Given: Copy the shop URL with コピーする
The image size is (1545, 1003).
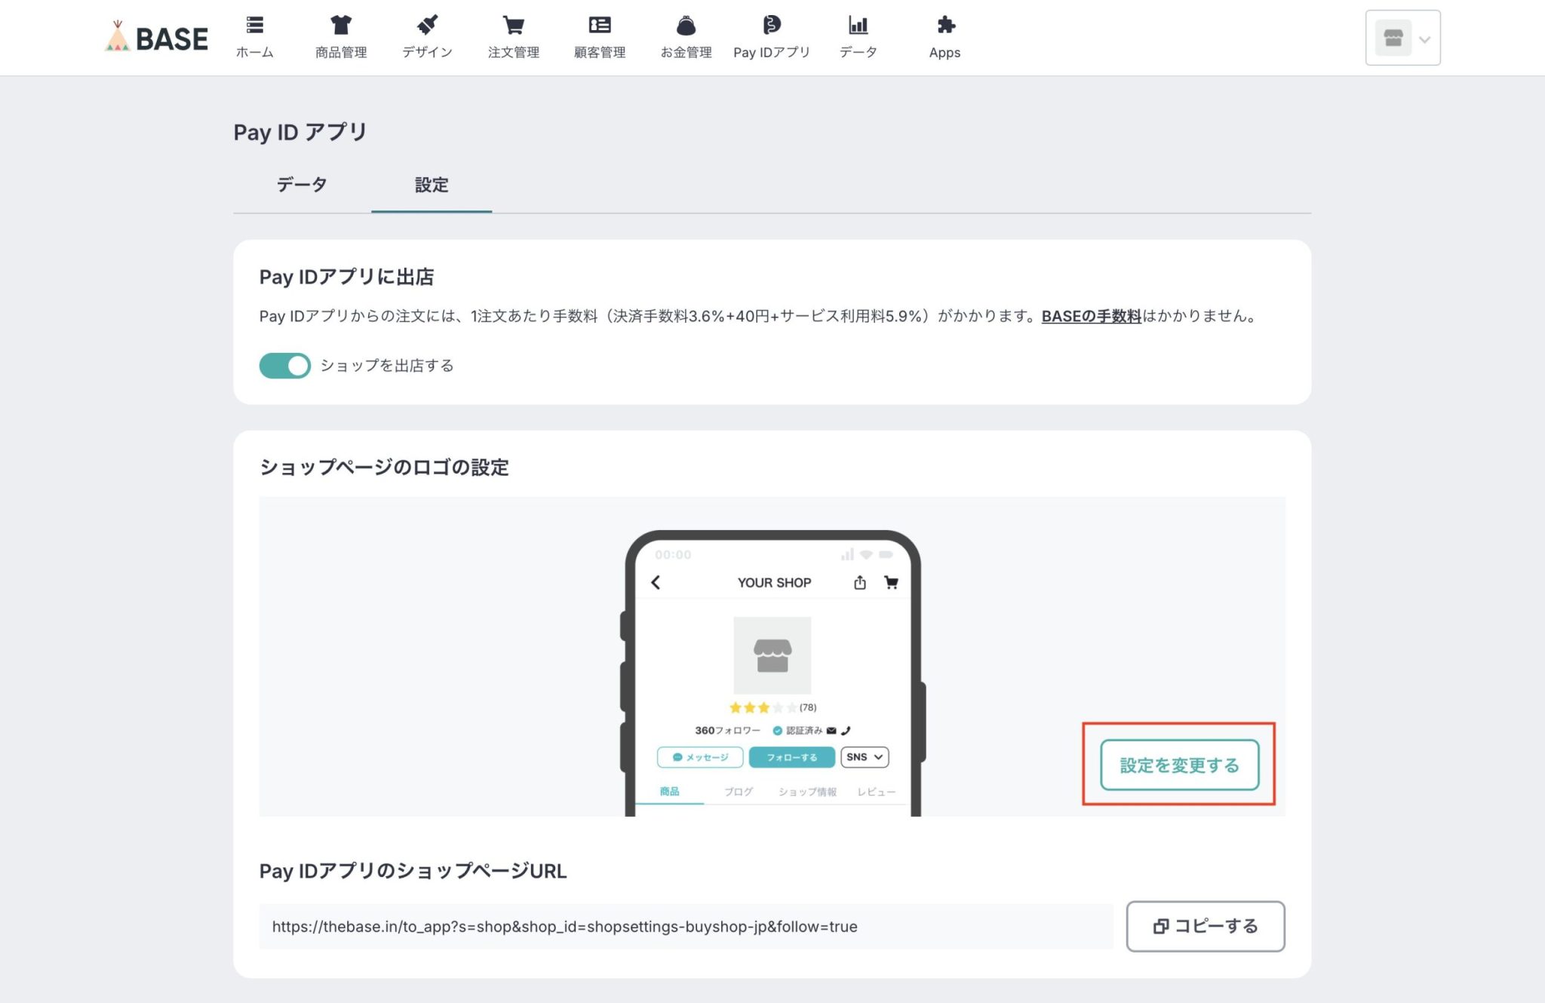Looking at the screenshot, I should [1205, 927].
